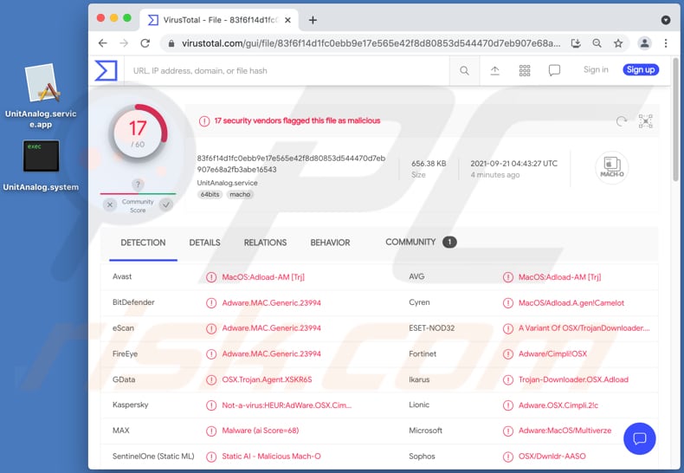This screenshot has width=684, height=473.
Task: Click the alert icon next to the flagged warning
Action: pos(204,121)
